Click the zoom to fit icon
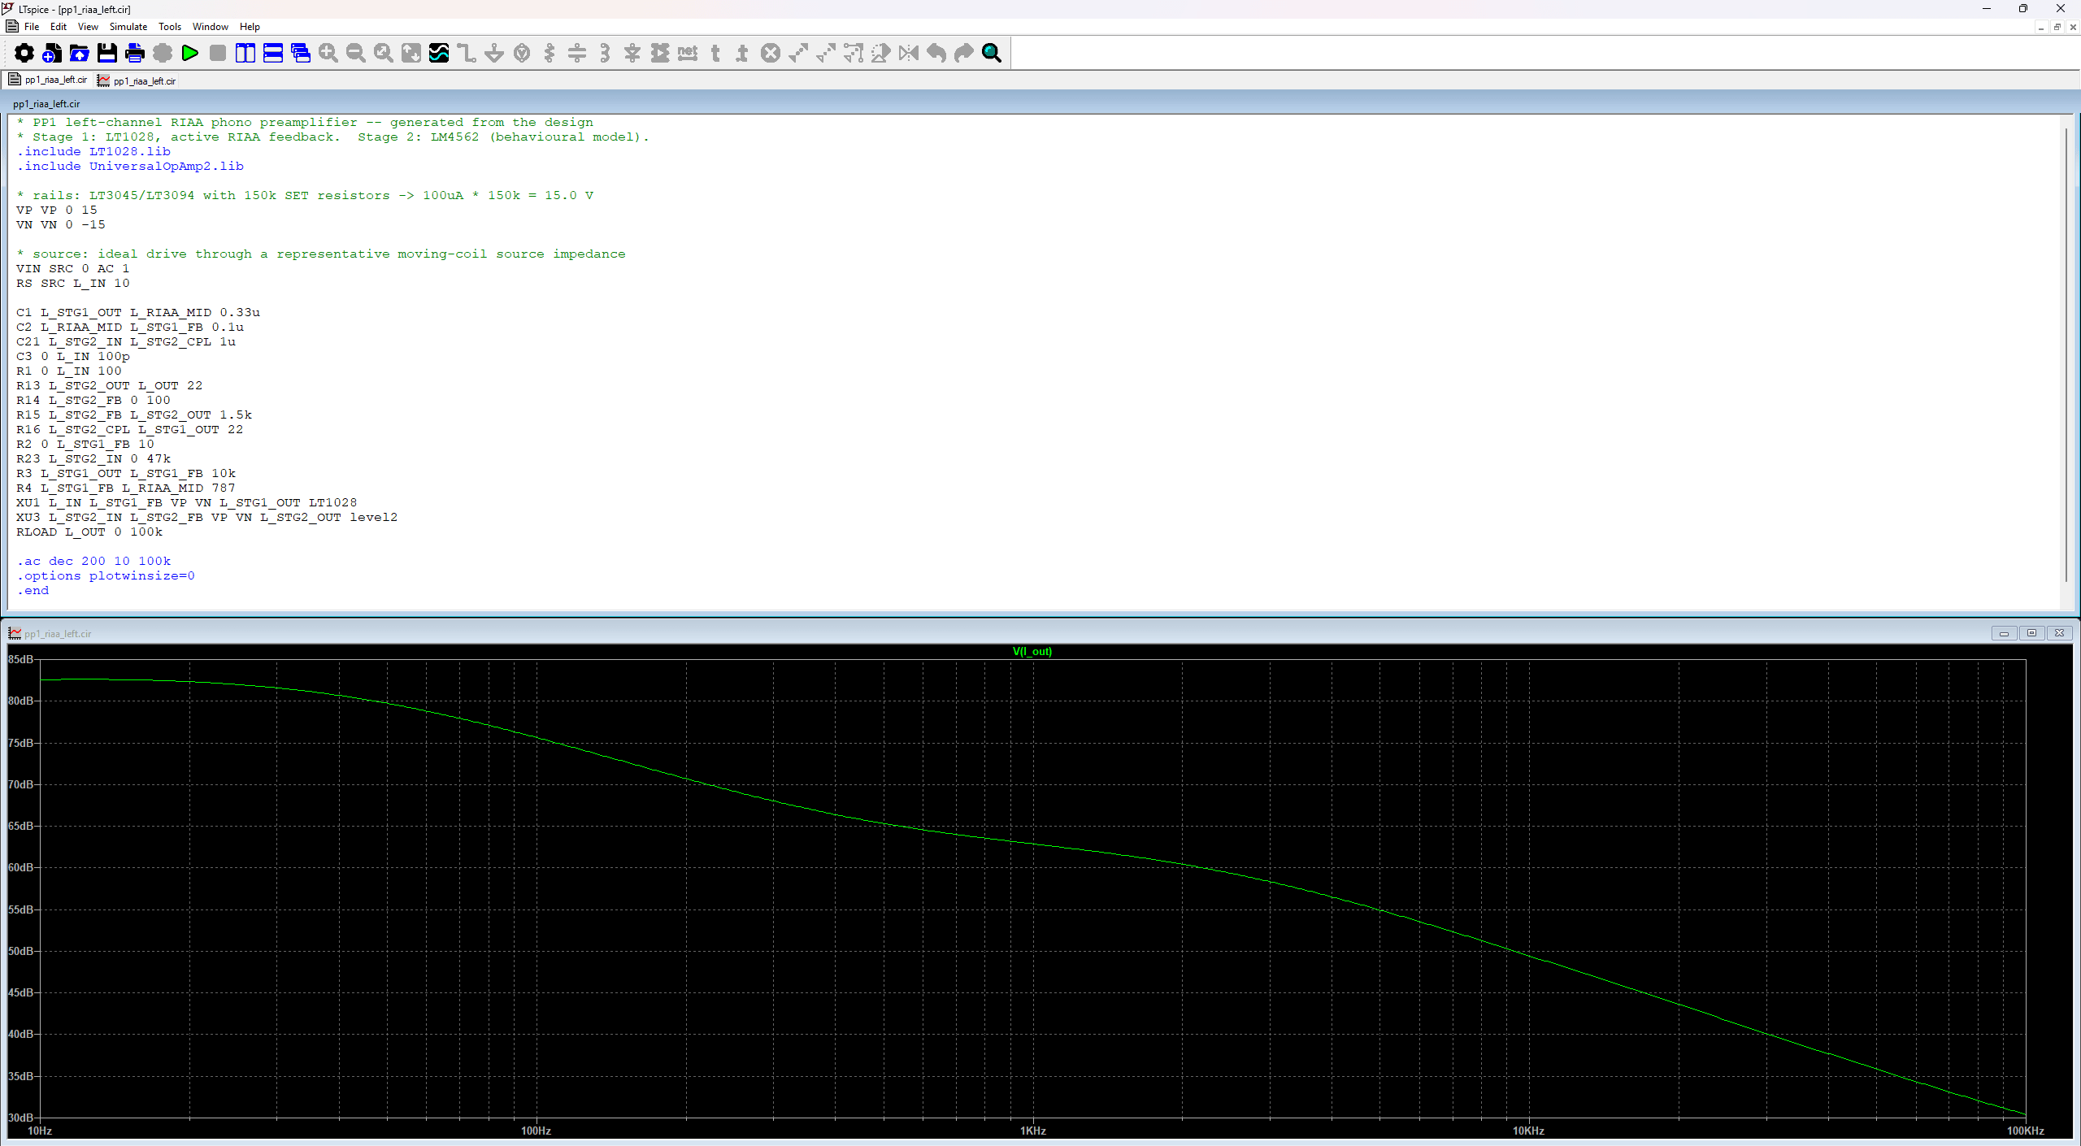 (x=411, y=54)
